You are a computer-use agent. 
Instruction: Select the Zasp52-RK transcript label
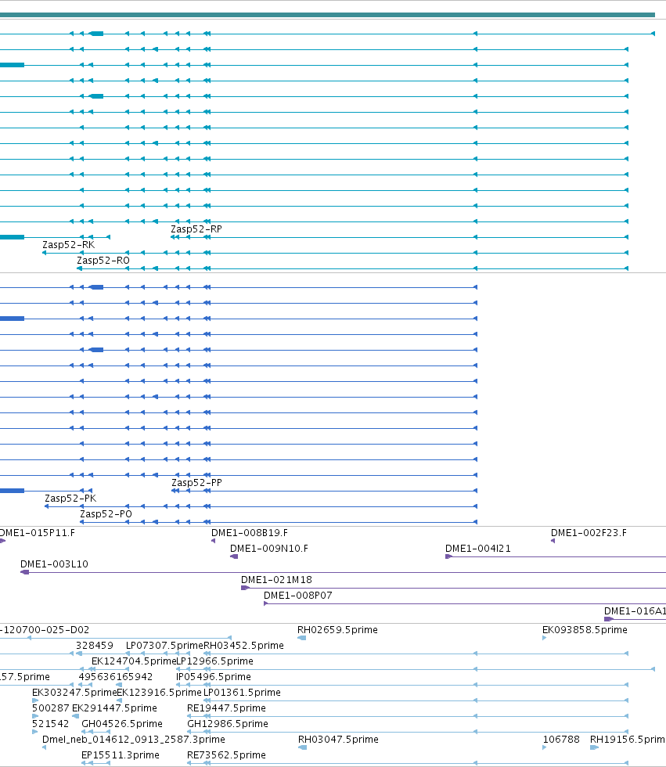(x=68, y=245)
